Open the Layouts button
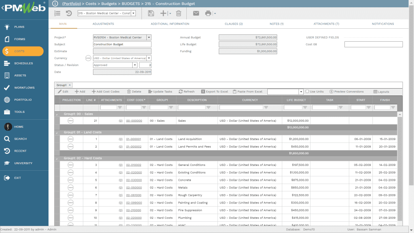 (x=381, y=92)
